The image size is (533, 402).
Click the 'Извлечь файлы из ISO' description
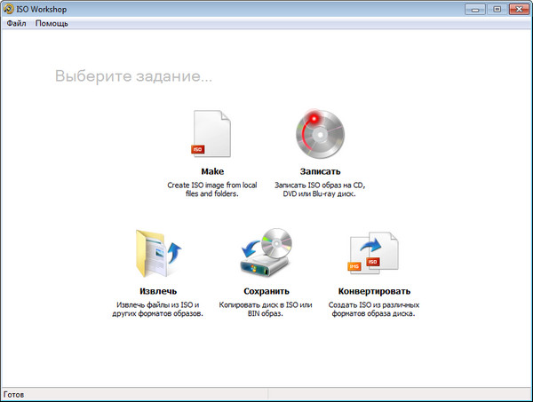point(159,304)
